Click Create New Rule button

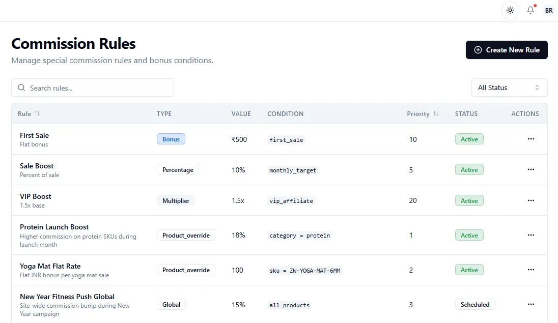click(x=507, y=50)
